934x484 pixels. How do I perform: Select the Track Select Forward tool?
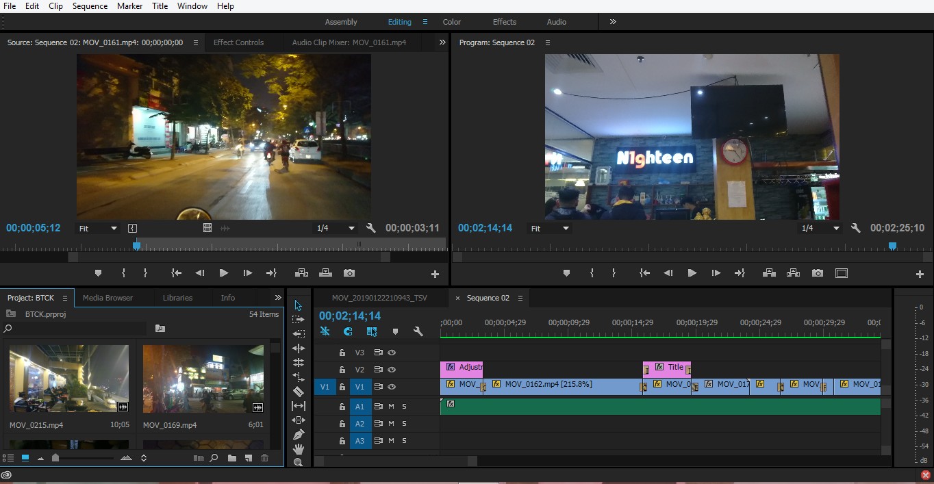[x=299, y=320]
